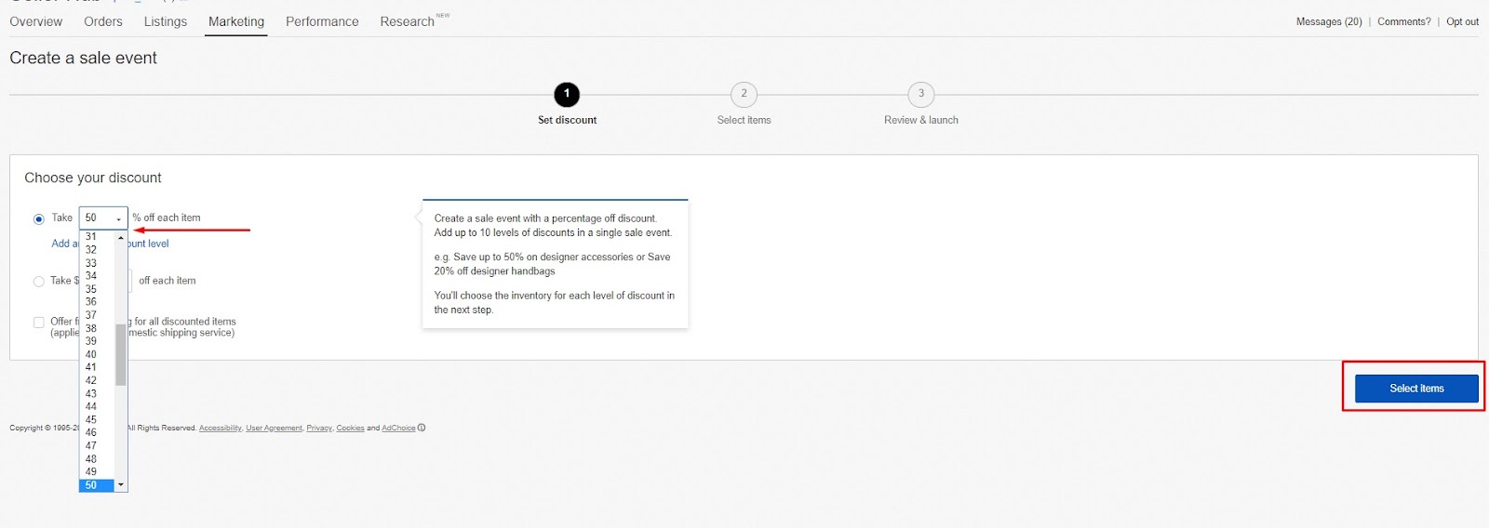Screen dimensions: 1489x528
Task: Click the dropdown list scroll-down arrow
Action: 121,485
